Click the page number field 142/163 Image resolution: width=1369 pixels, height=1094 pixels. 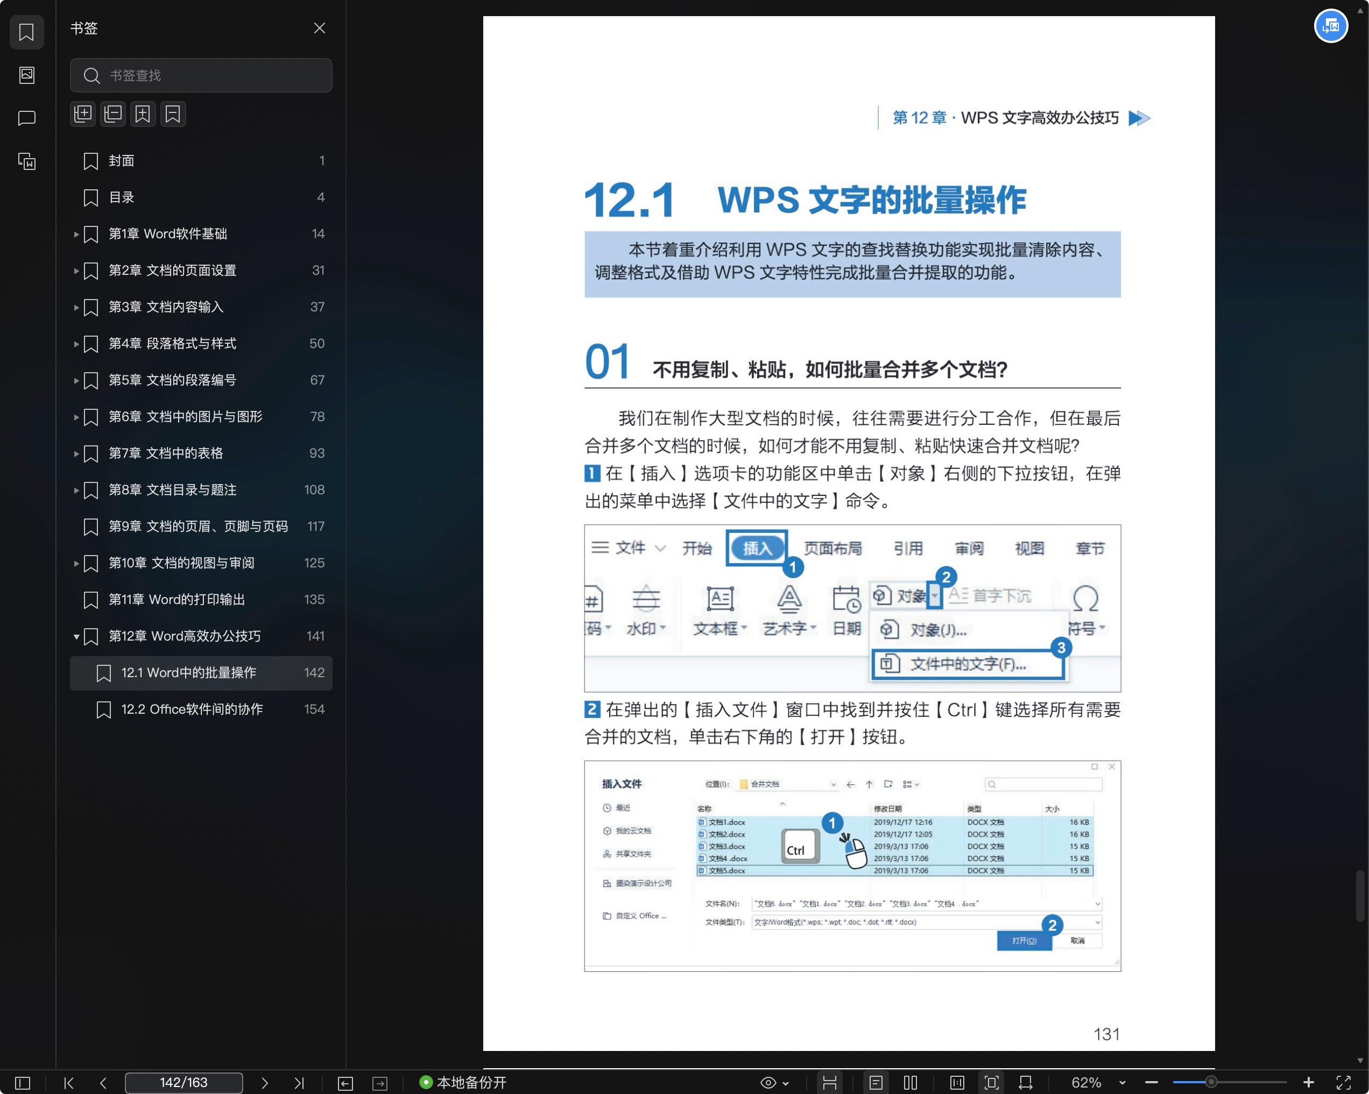[x=184, y=1083]
